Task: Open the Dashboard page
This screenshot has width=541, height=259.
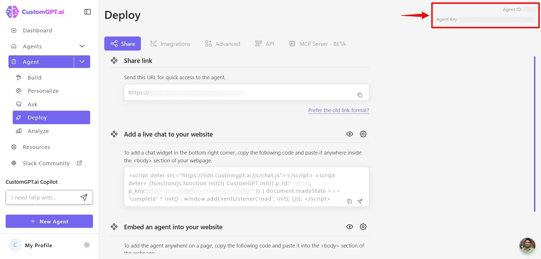Action: pyautogui.click(x=37, y=30)
